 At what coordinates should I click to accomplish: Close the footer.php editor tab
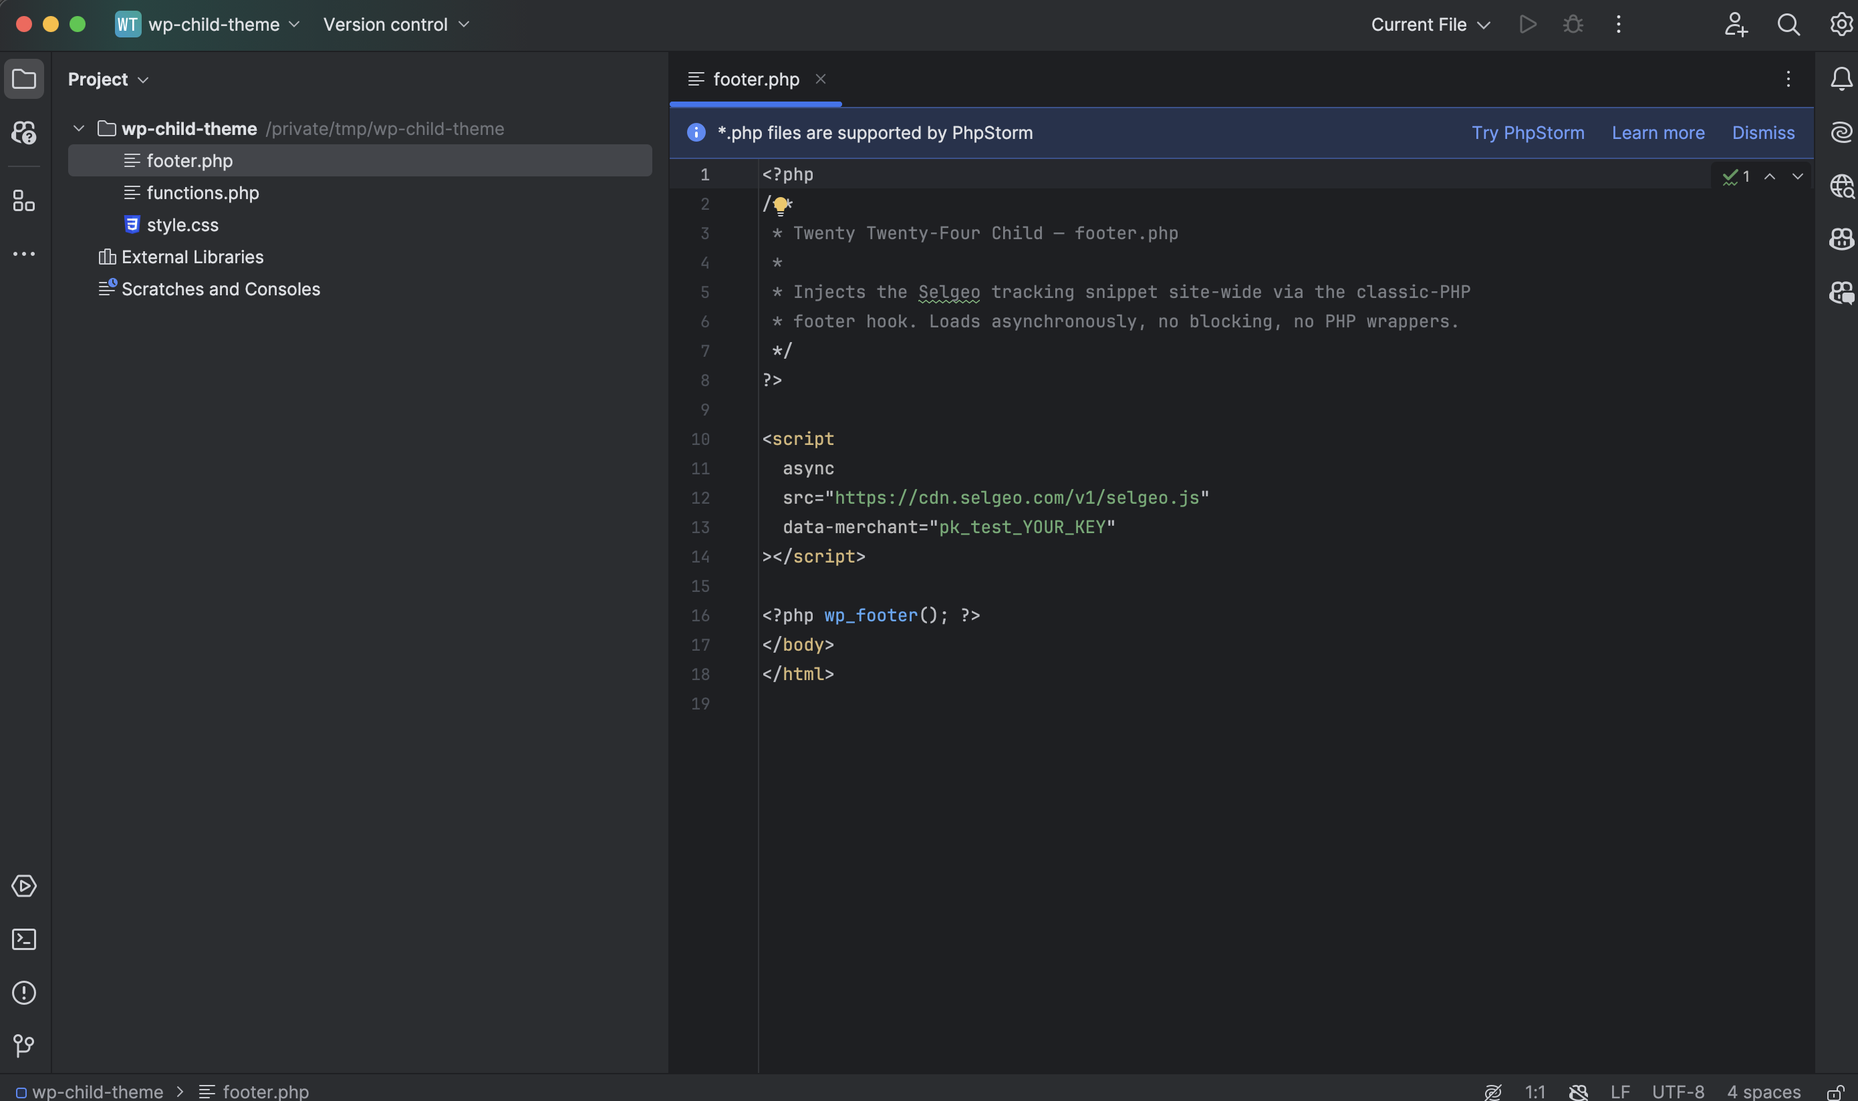[x=820, y=79]
